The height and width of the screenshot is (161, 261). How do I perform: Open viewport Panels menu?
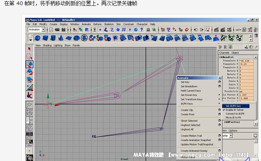pos(76,46)
